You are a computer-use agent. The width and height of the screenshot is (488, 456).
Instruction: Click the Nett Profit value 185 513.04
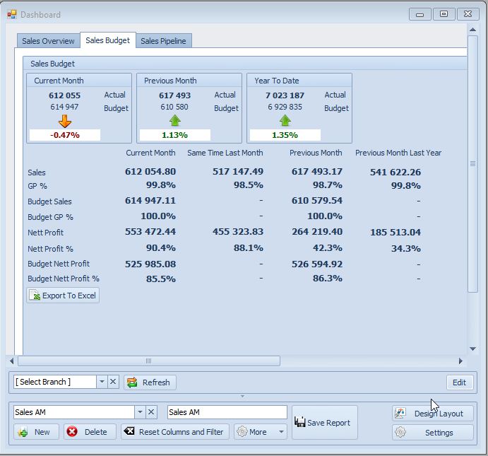click(x=395, y=232)
